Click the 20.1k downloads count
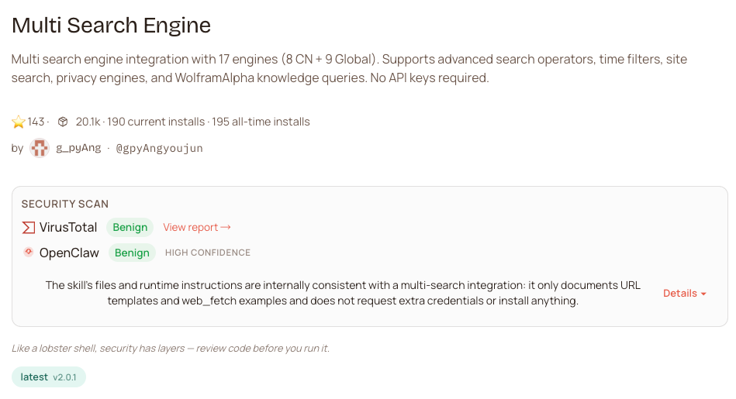This screenshot has height=399, width=736. [87, 122]
